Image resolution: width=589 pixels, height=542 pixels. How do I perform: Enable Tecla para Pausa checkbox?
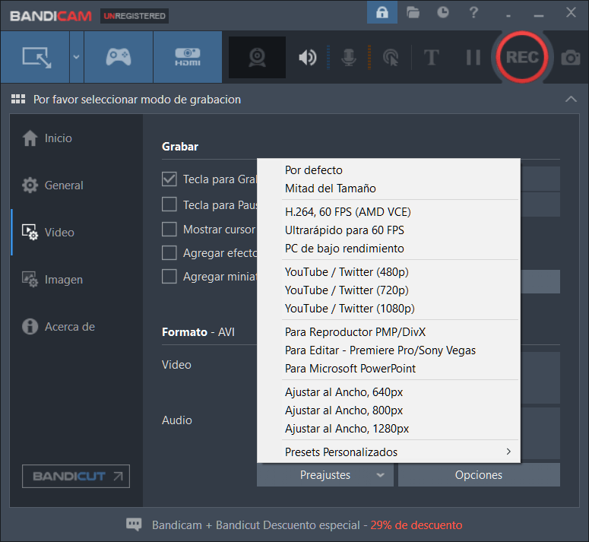point(169,204)
